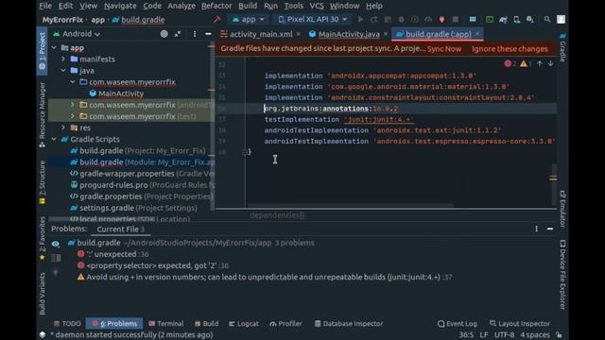Expand the manifests folder
Viewport: 605px width, 340px height.
(x=63, y=59)
